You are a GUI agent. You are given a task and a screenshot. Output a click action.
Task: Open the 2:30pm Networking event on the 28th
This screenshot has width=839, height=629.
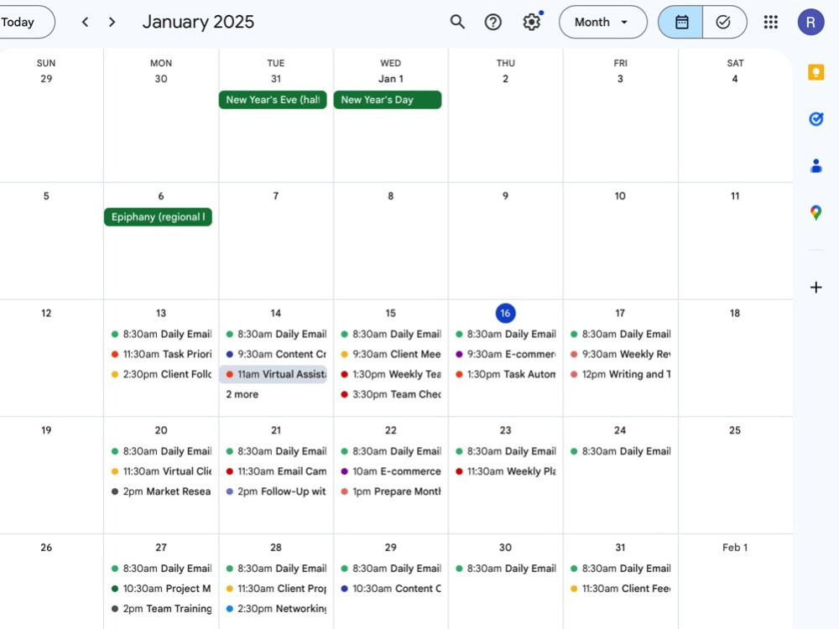pyautogui.click(x=276, y=608)
